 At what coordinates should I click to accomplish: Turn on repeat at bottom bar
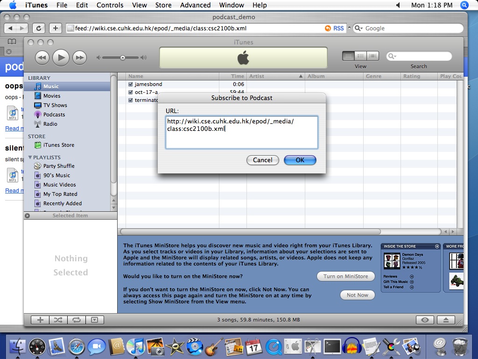(x=76, y=320)
